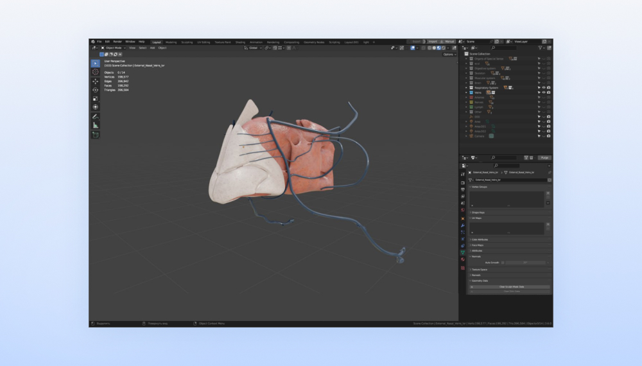This screenshot has width=642, height=366.
Task: Hide the Respiratory System collection in viewport
Action: (x=544, y=87)
